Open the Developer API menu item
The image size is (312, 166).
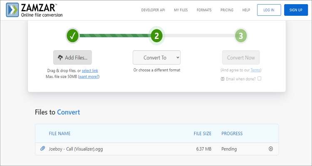tap(153, 10)
